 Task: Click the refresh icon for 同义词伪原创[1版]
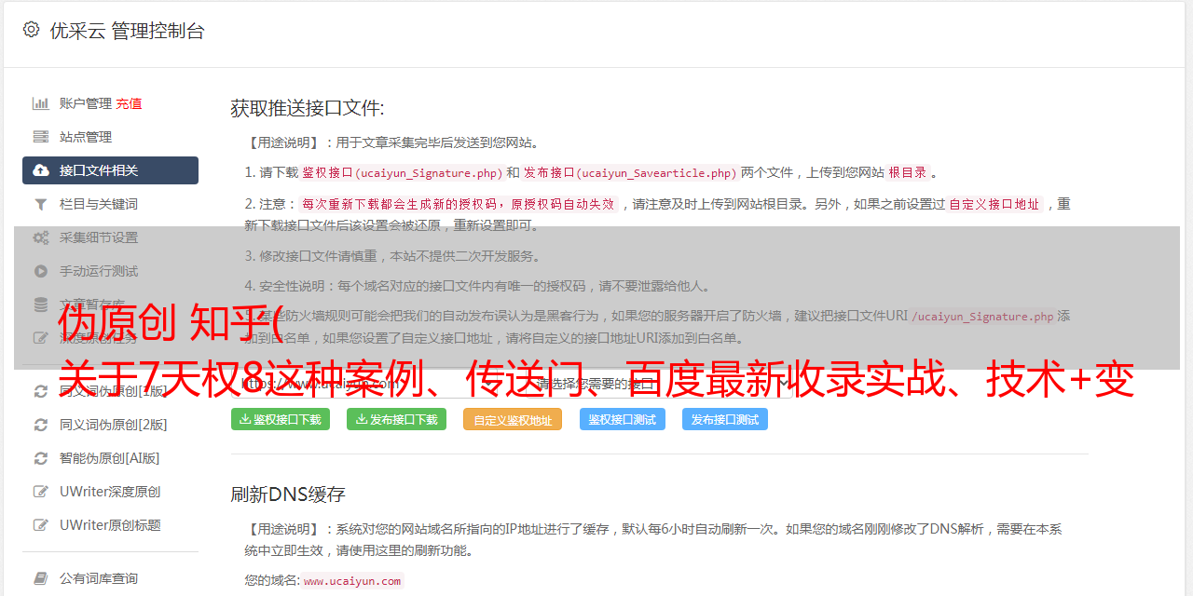pyautogui.click(x=41, y=391)
